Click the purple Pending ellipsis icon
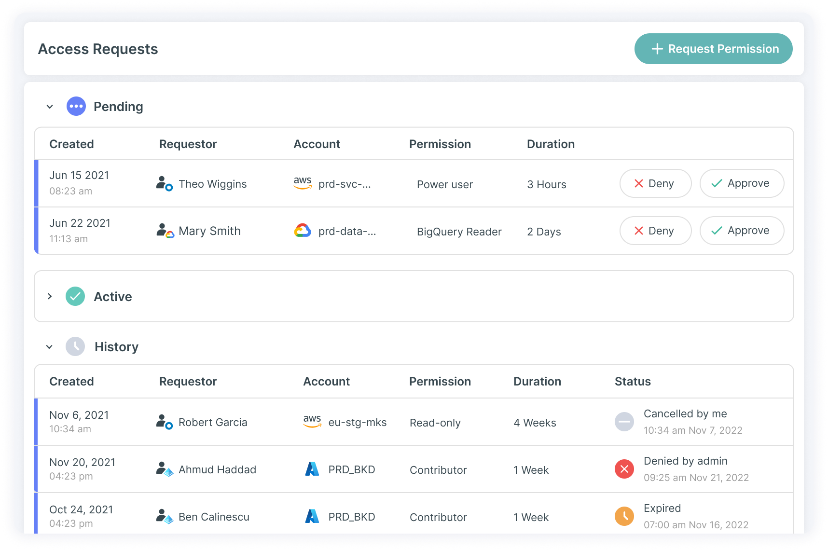 coord(76,106)
